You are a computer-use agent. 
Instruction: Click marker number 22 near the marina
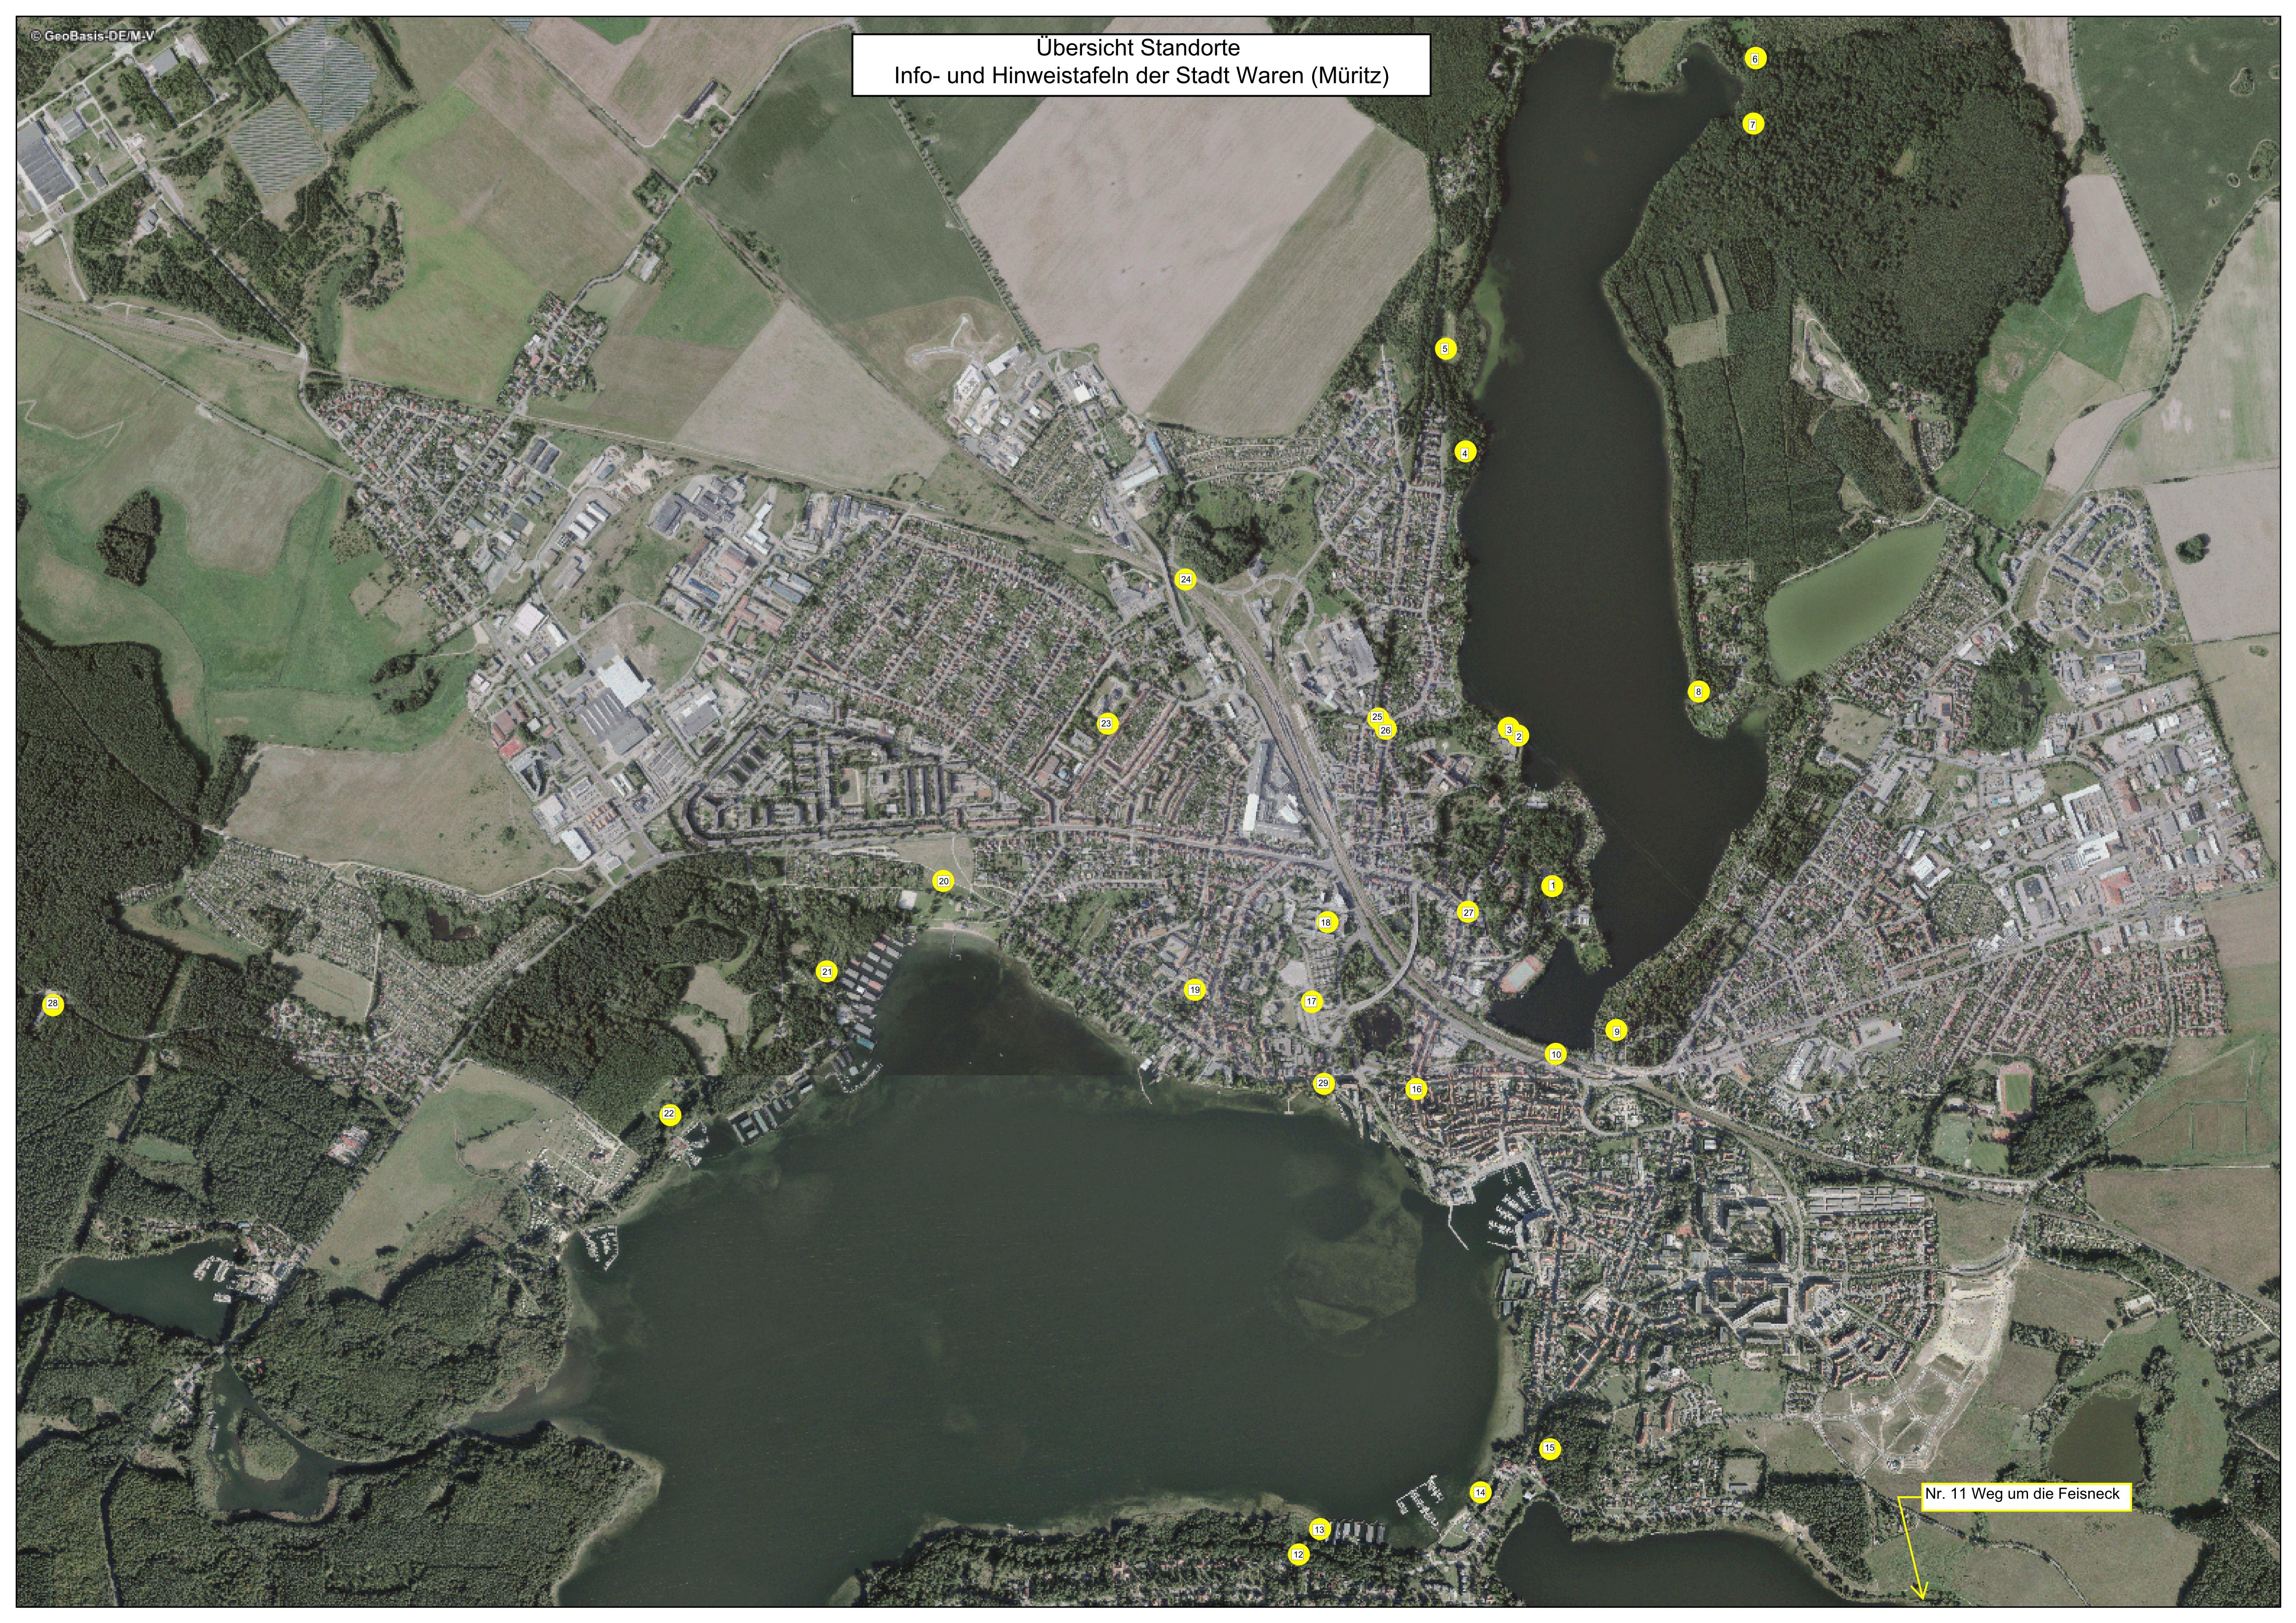tap(669, 1115)
